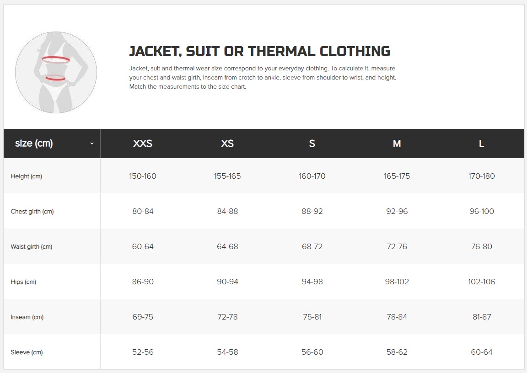Select the L size column header

coord(481,144)
